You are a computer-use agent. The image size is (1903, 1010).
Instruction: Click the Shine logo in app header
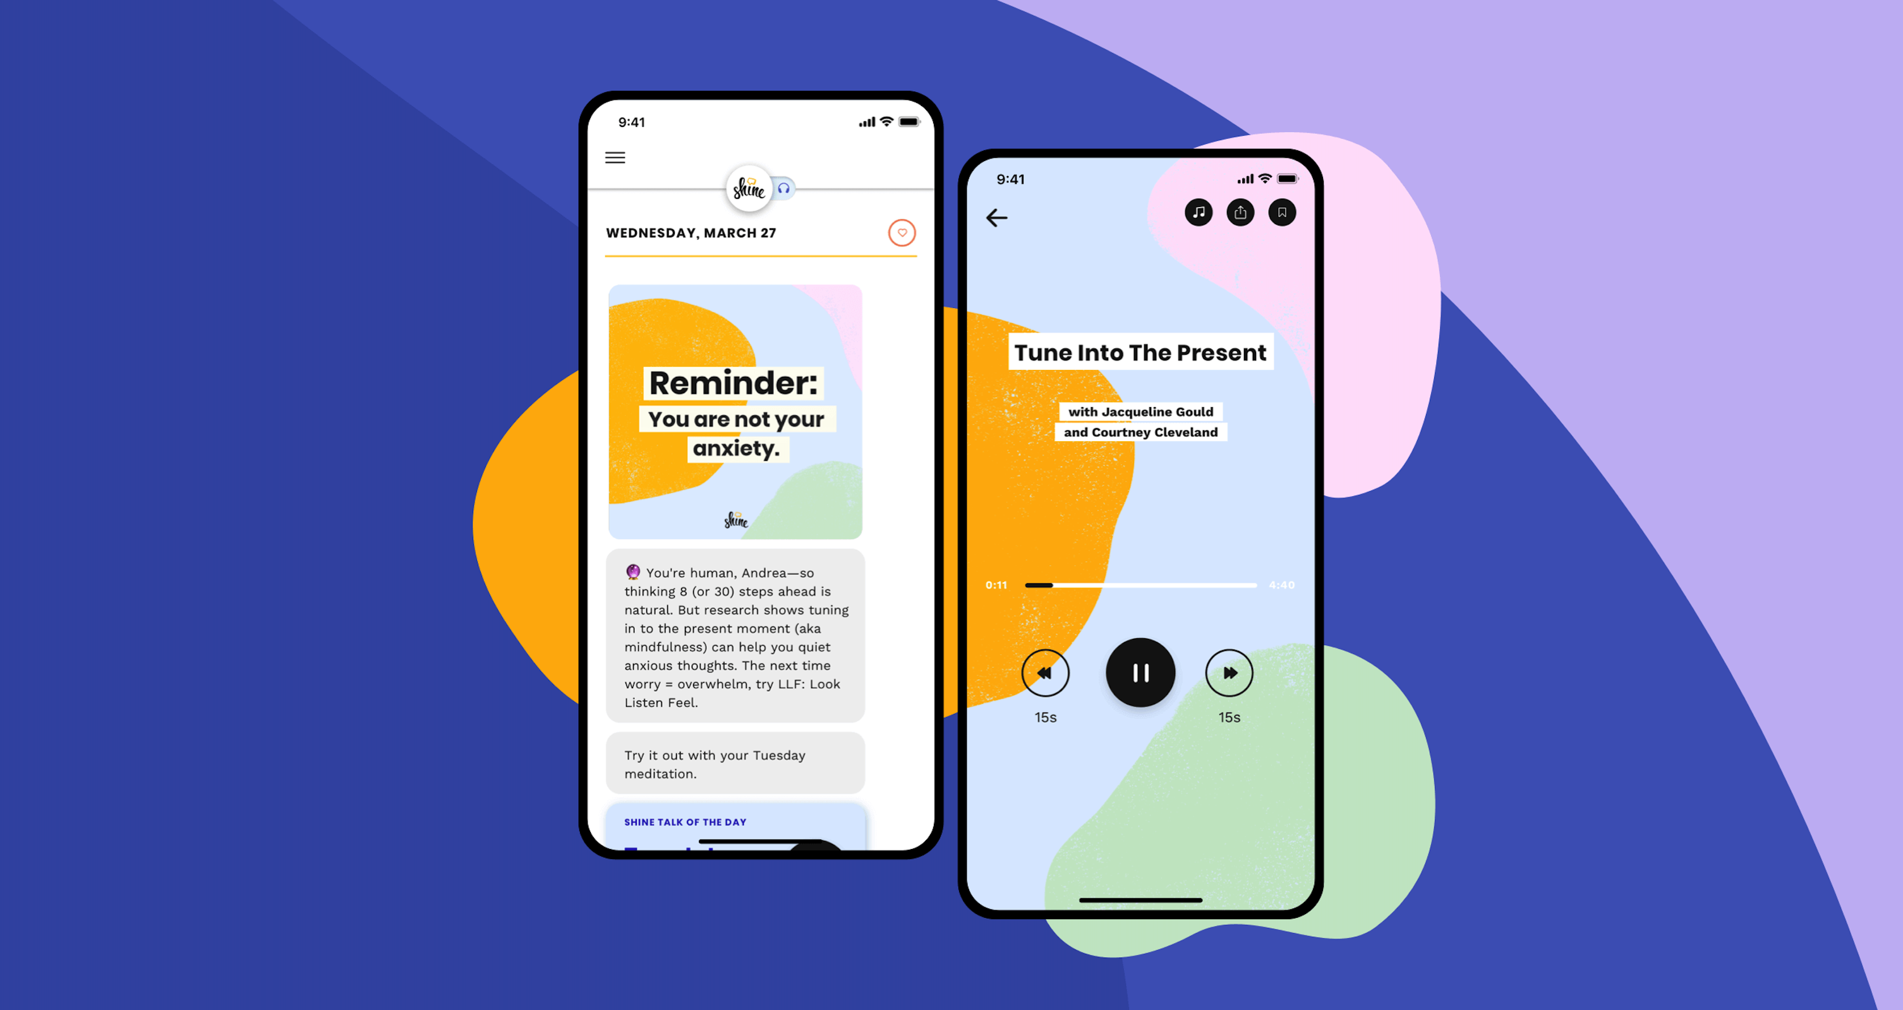[742, 189]
